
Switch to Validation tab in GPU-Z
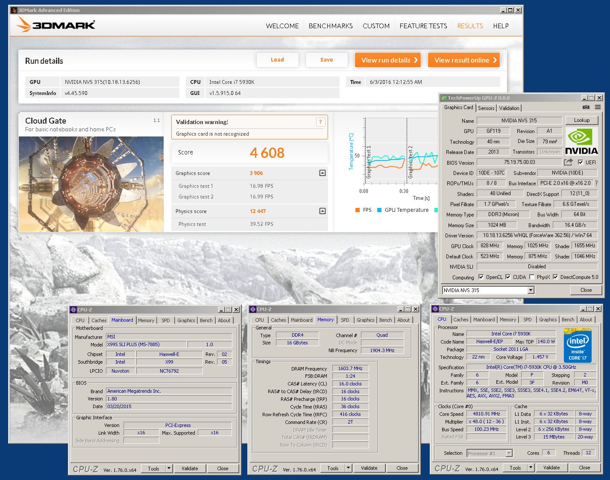coord(509,108)
